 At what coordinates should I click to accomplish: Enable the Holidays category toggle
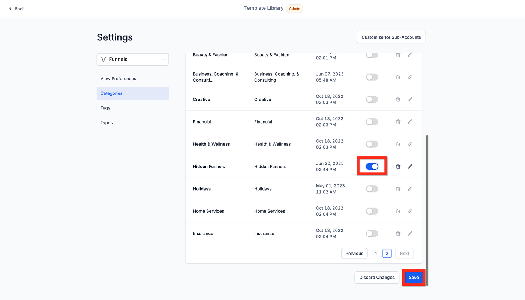372,189
